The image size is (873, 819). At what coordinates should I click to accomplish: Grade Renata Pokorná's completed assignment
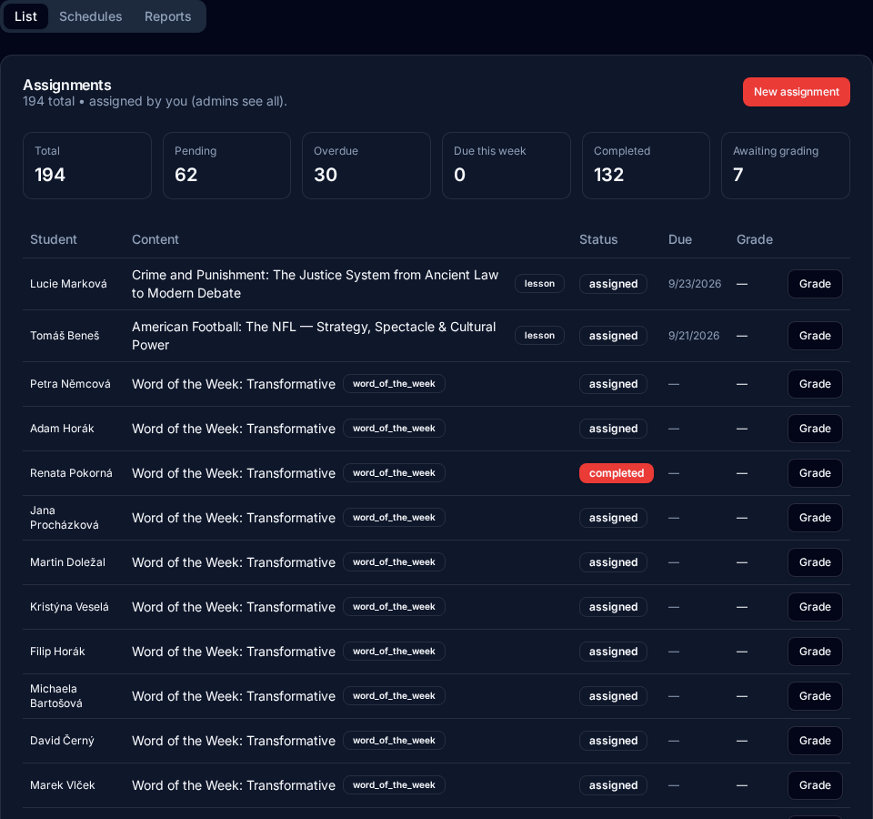(815, 473)
